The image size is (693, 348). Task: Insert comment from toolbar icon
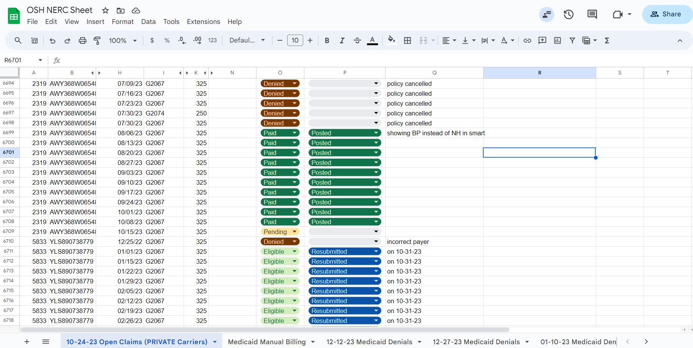pos(542,40)
